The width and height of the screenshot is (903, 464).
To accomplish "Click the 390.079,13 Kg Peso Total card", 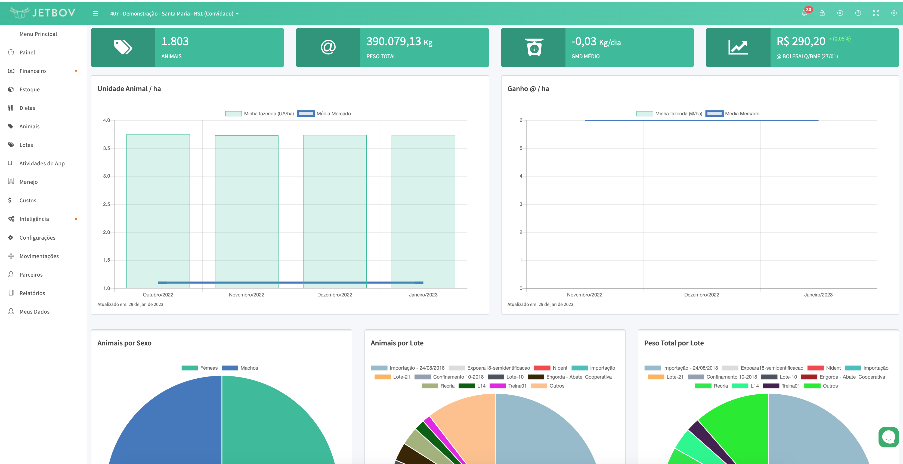I will pos(392,47).
